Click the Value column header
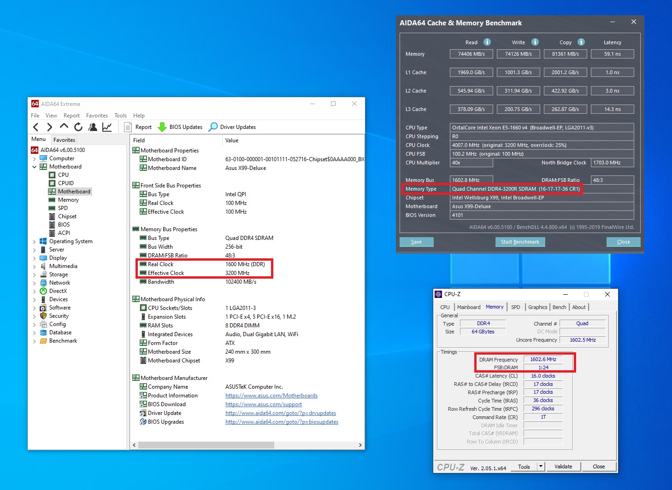 (293, 140)
